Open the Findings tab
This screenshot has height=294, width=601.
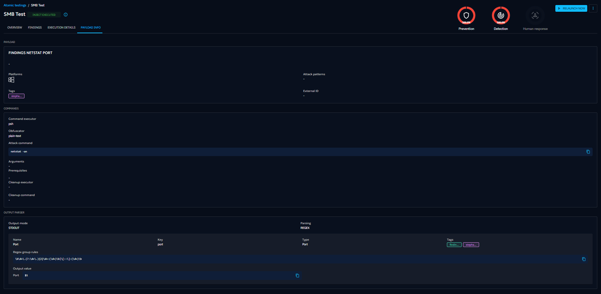(x=35, y=28)
